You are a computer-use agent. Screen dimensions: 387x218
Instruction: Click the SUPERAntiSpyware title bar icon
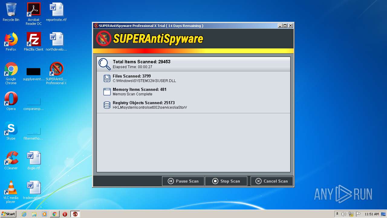pos(96,26)
